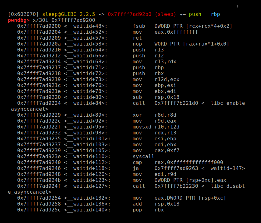Click the cmp instruction mnemonic
Image resolution: width=261 pixels, height=223 pixels.
point(137,162)
